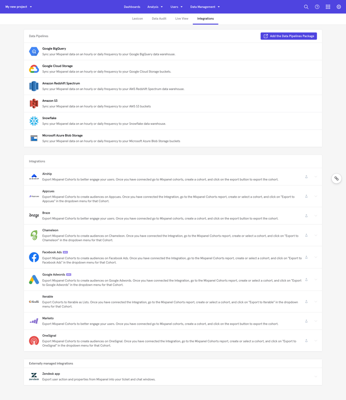Screen dimensions: 346x400
Task: Click the OneSignal integration icon
Action: (x=34, y=340)
